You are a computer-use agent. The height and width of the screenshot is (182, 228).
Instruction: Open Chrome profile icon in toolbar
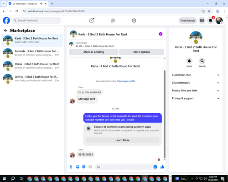[218, 11]
